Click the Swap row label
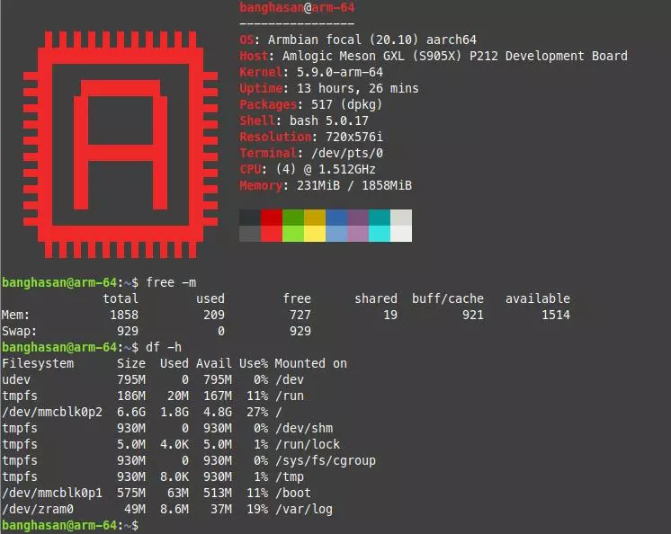671x534 pixels. (x=19, y=332)
